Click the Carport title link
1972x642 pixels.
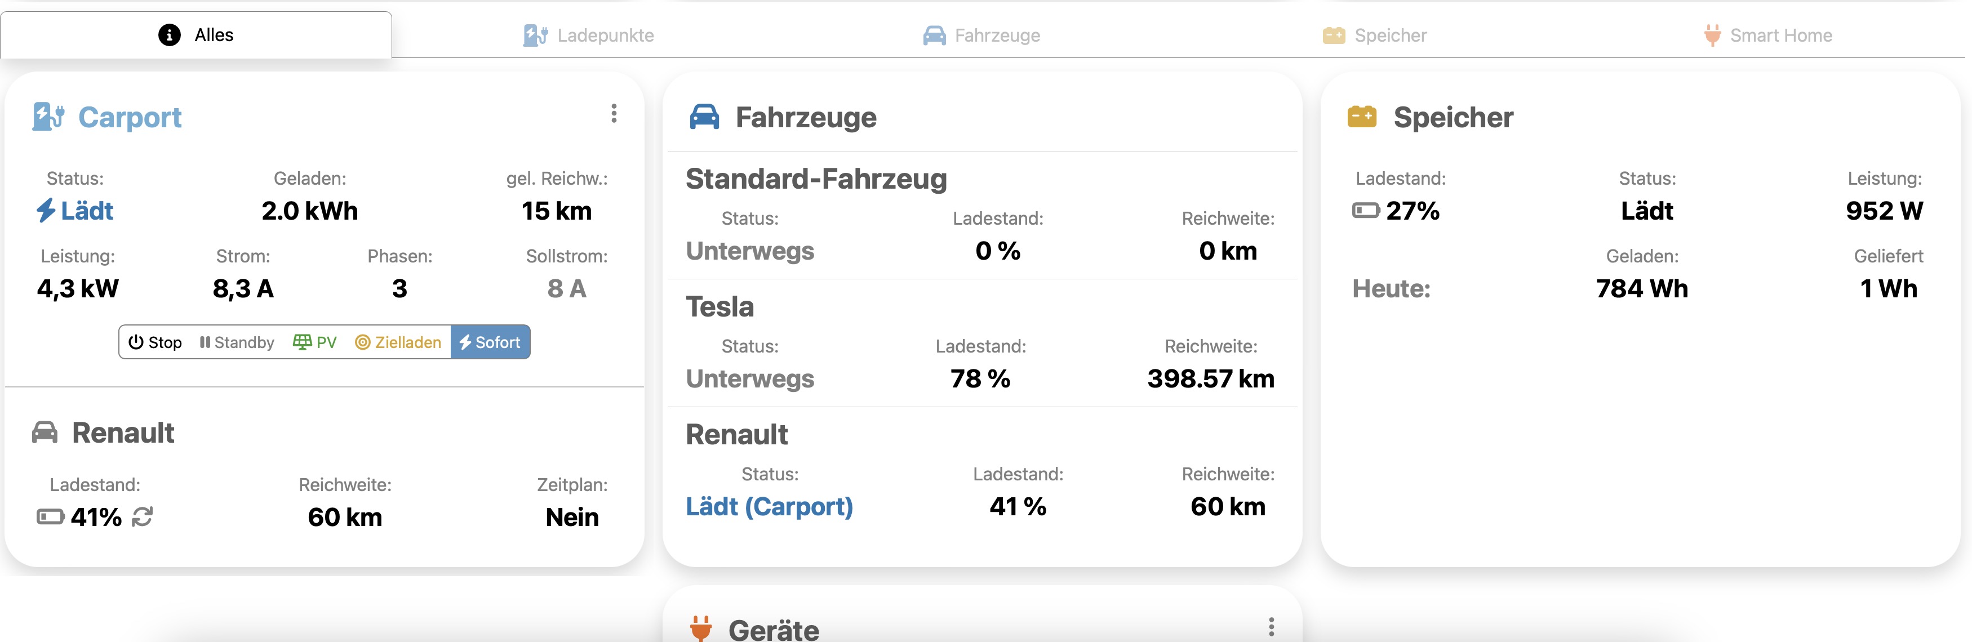[130, 117]
